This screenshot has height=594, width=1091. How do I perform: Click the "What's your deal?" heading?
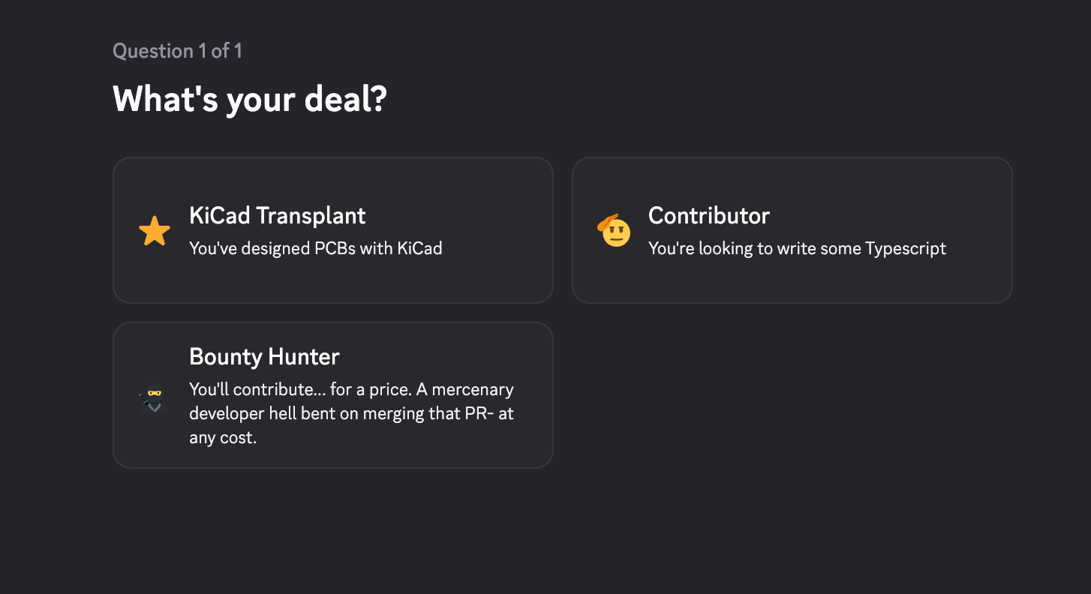pyautogui.click(x=249, y=99)
